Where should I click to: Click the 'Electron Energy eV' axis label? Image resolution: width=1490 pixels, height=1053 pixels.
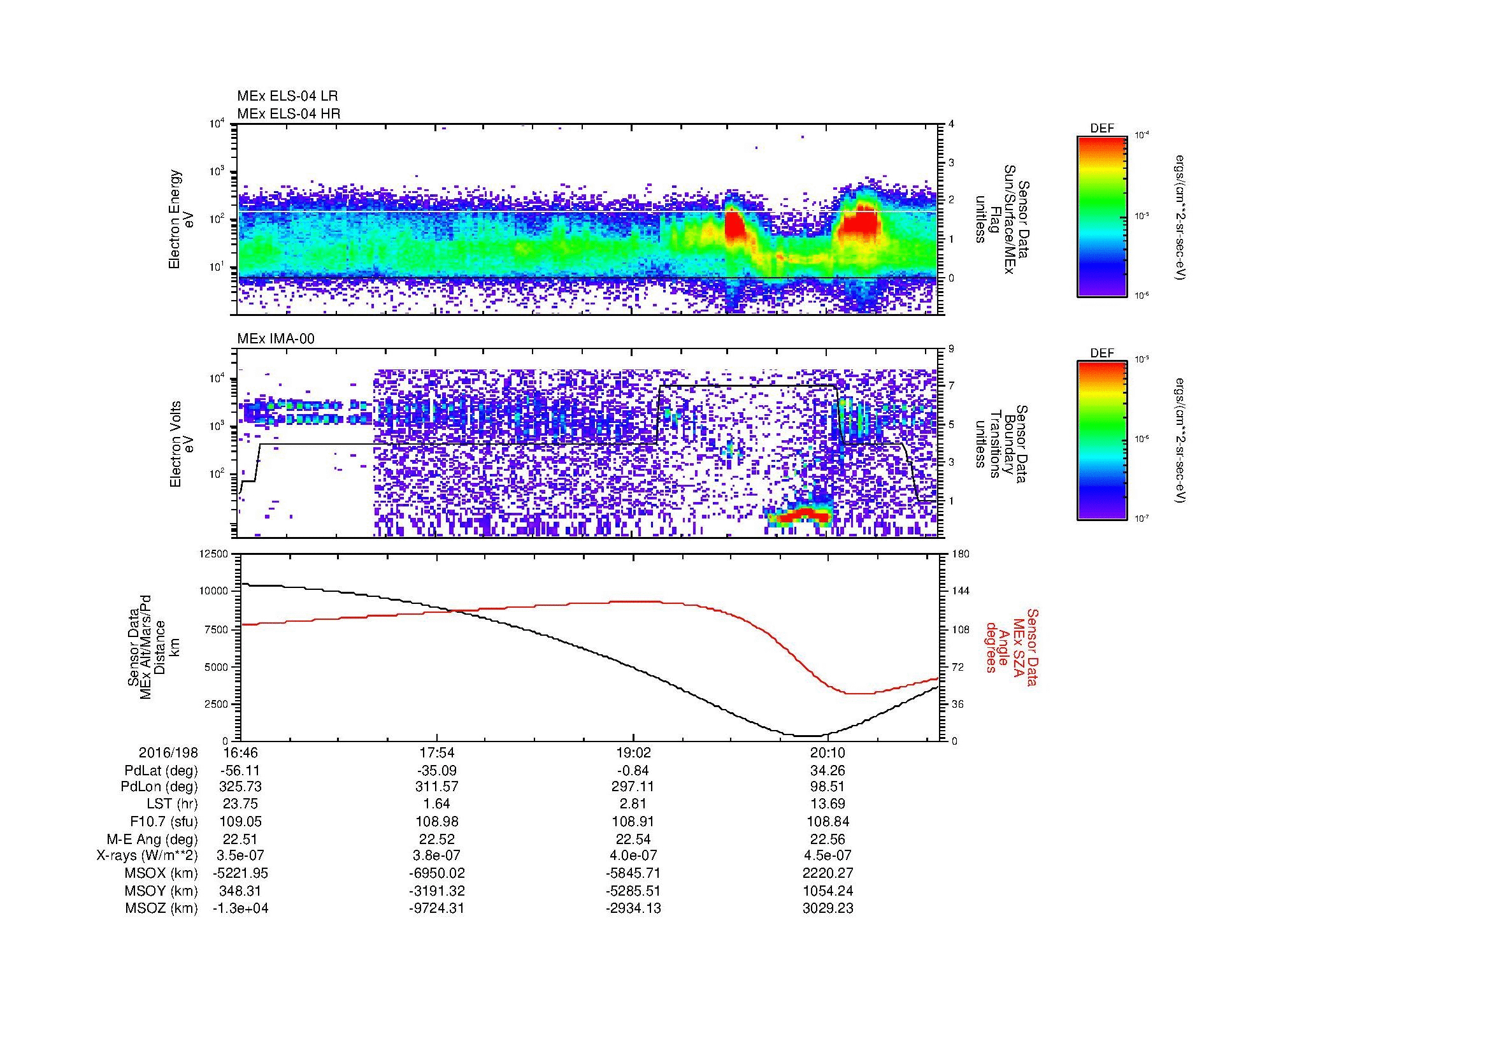pyautogui.click(x=181, y=219)
